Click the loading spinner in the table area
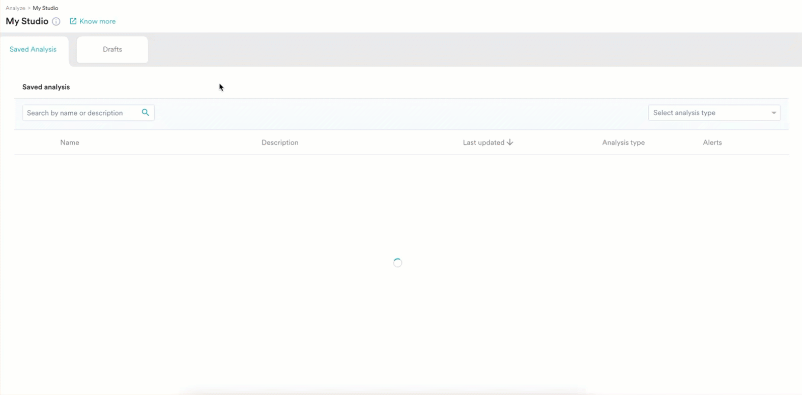This screenshot has width=802, height=395. click(397, 263)
